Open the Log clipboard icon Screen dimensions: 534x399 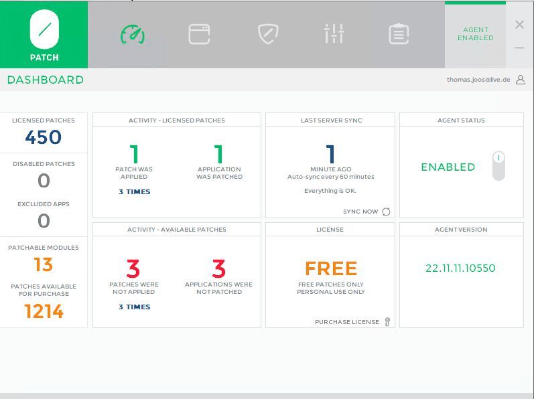(399, 34)
